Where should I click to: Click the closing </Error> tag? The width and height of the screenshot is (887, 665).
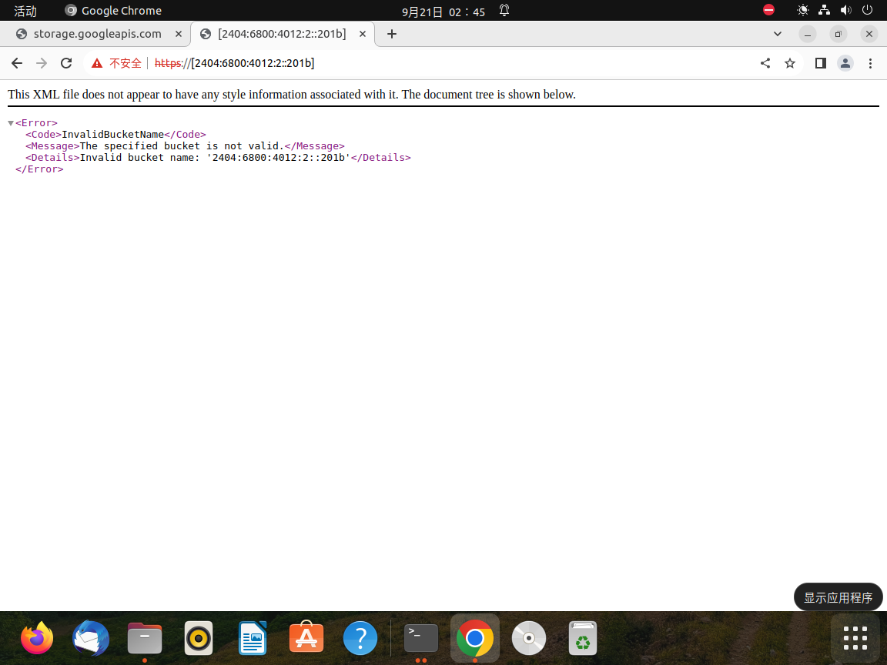[39, 169]
